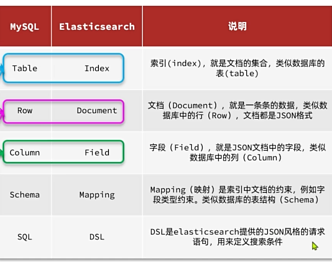Click the 说明 column header

pos(237,27)
